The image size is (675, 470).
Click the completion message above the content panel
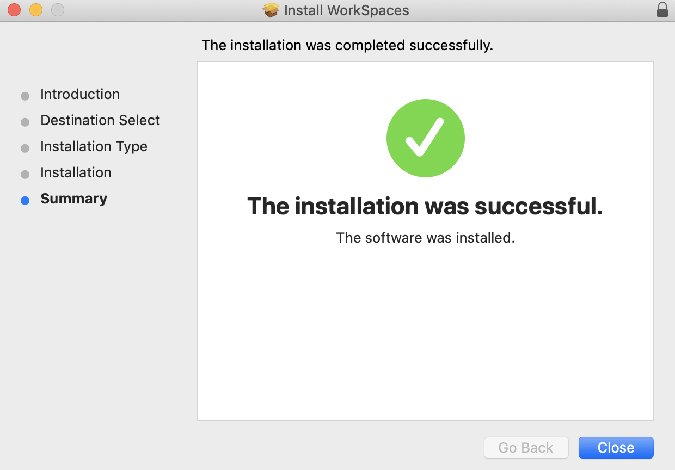(x=346, y=45)
